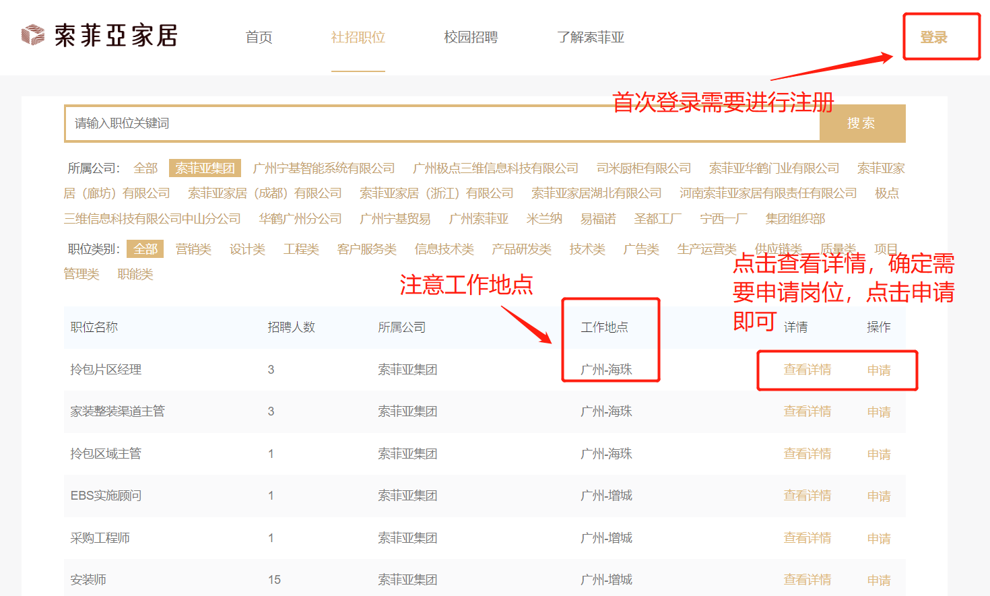
Task: Select the 产品研发类 job category
Action: pyautogui.click(x=521, y=249)
